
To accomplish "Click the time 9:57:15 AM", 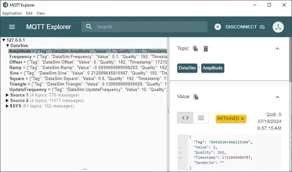I will click(269, 128).
